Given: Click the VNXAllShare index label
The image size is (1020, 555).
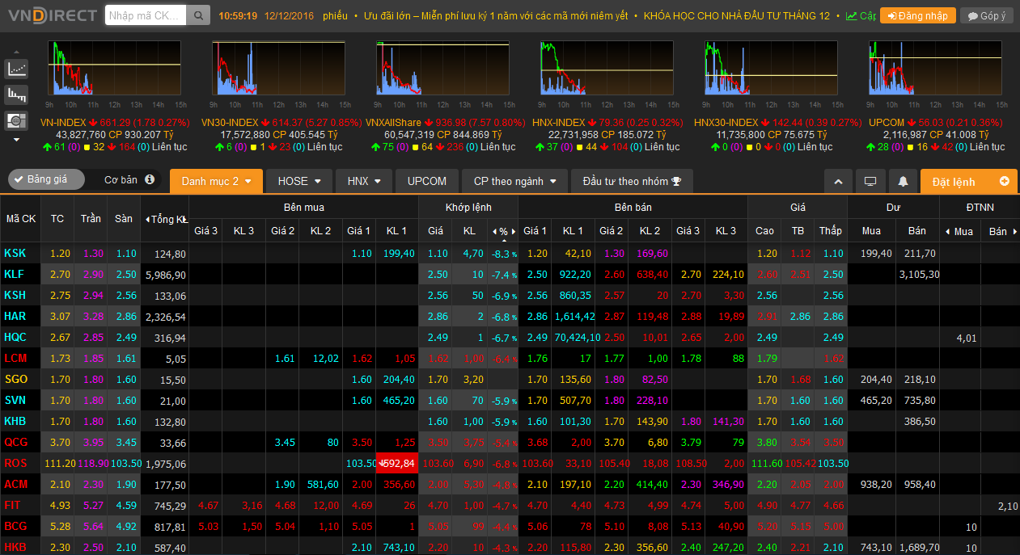Looking at the screenshot, I should click(x=393, y=122).
